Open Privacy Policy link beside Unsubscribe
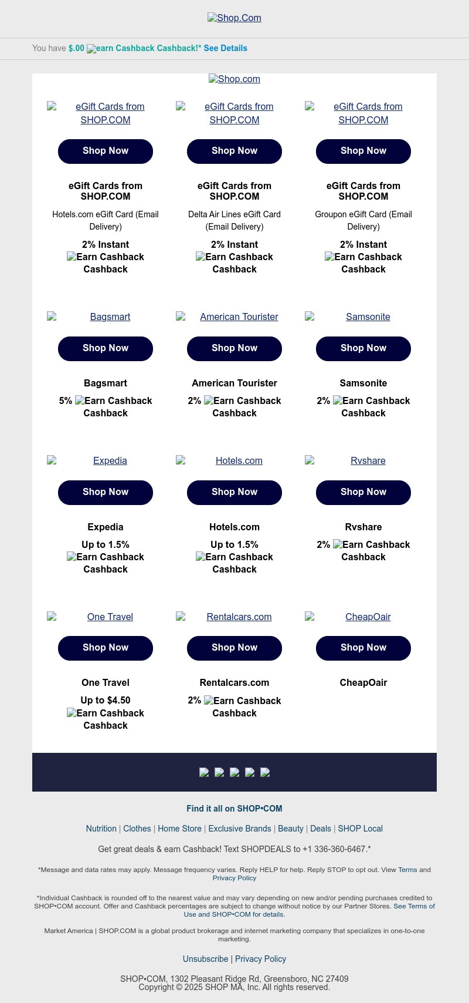Image resolution: width=469 pixels, height=1003 pixels. click(260, 959)
